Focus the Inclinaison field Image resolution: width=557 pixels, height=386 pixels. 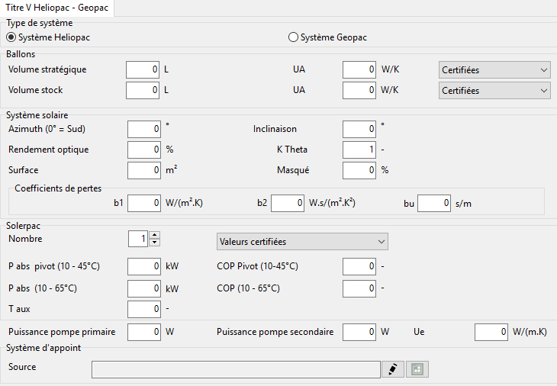pyautogui.click(x=359, y=129)
